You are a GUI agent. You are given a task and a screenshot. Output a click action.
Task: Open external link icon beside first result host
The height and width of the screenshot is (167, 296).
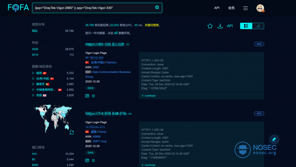pos(128,44)
